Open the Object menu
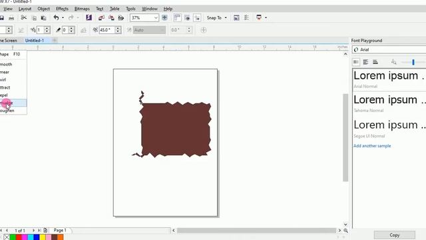The height and width of the screenshot is (240, 426). 43,9
